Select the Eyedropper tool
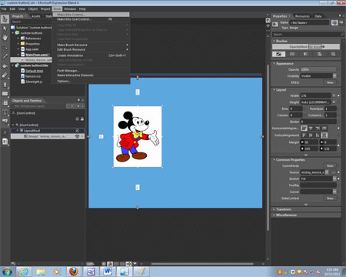 pos(5,56)
